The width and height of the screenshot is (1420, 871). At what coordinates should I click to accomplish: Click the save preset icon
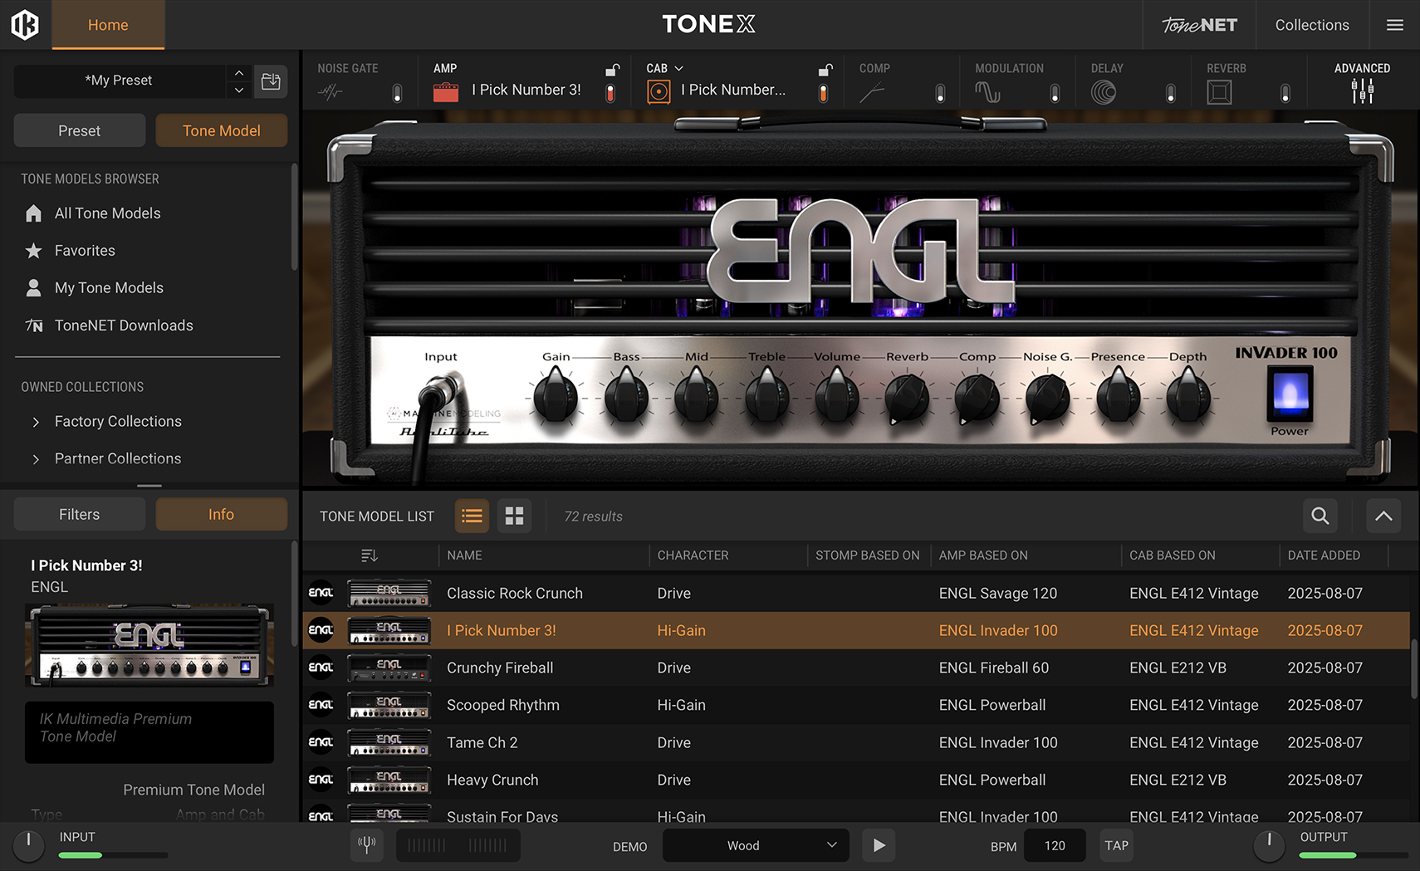pos(271,81)
